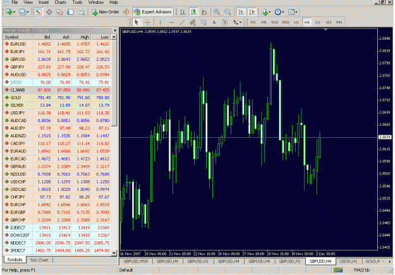Select the Symbols tab in Market Watch
395x275 pixels.
(15, 260)
